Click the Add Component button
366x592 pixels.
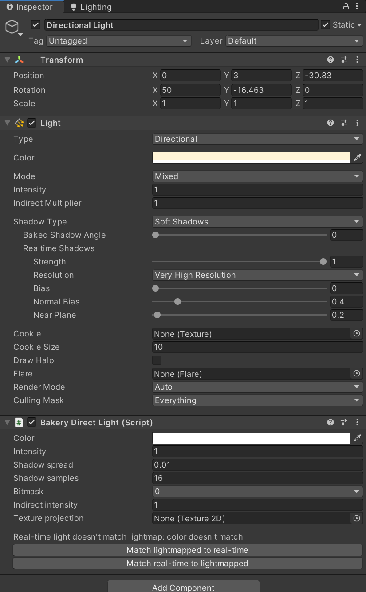(x=183, y=588)
